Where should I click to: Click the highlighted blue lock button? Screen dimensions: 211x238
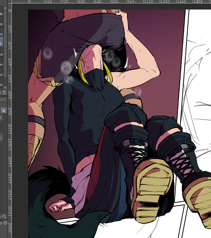[x=4, y=110]
